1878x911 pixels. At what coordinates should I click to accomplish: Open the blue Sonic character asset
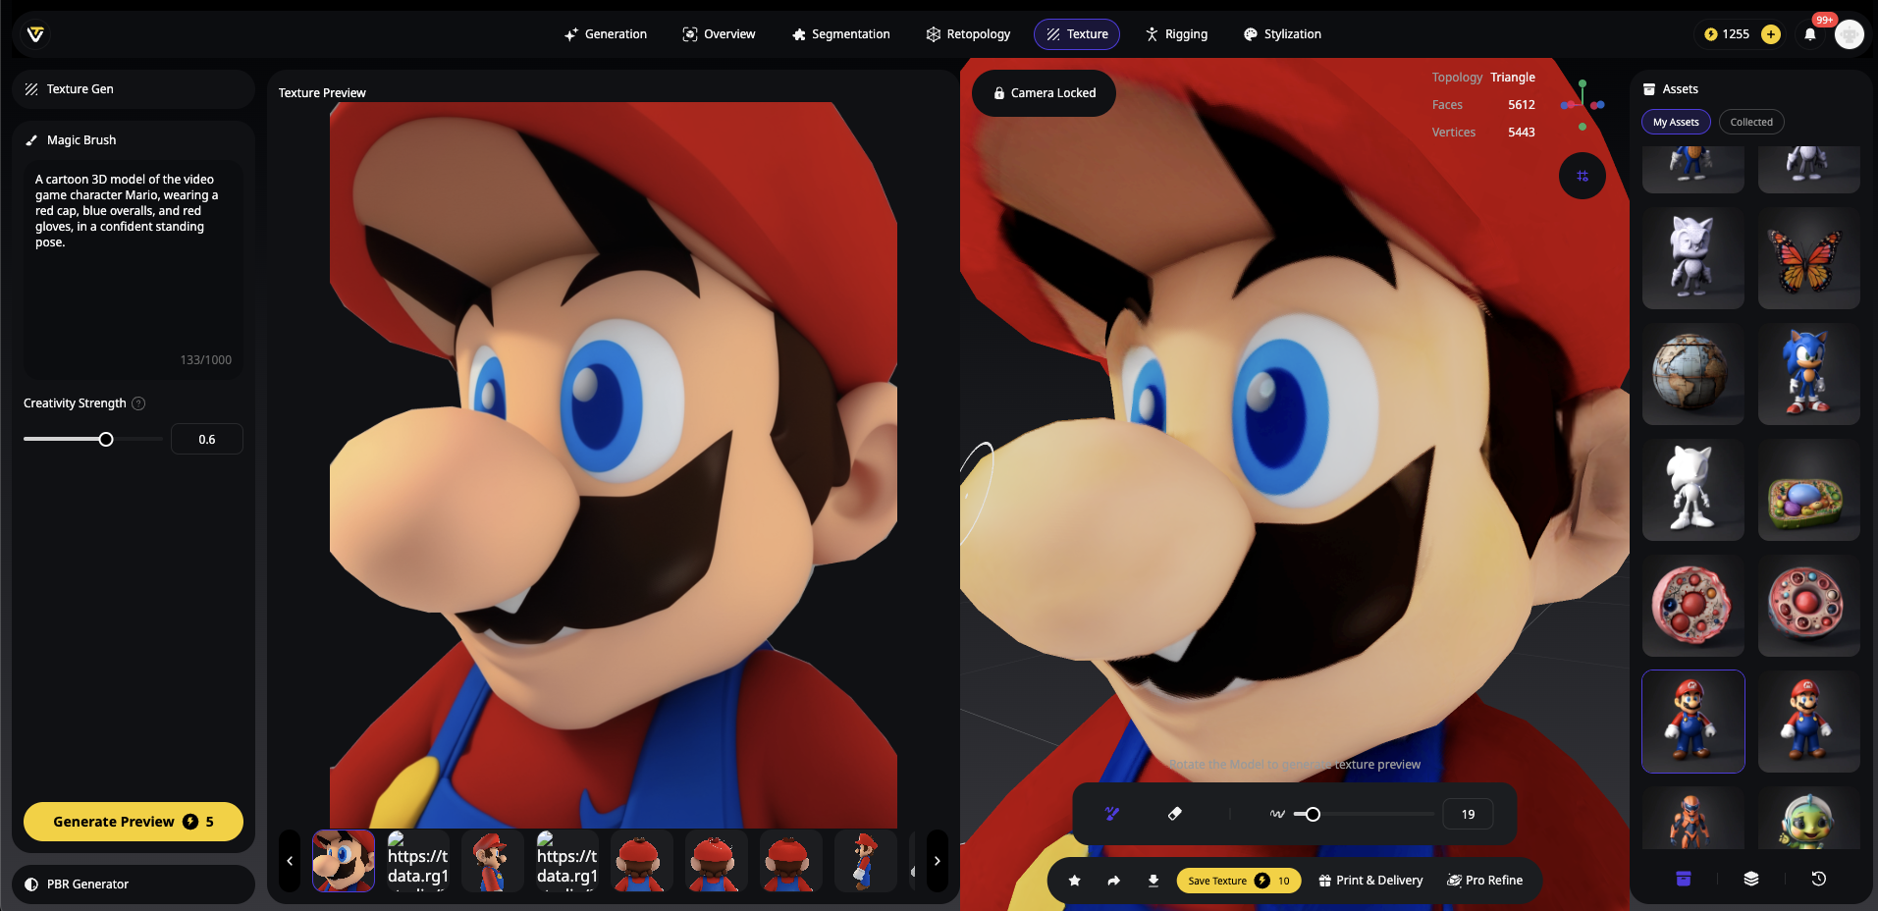1809,374
